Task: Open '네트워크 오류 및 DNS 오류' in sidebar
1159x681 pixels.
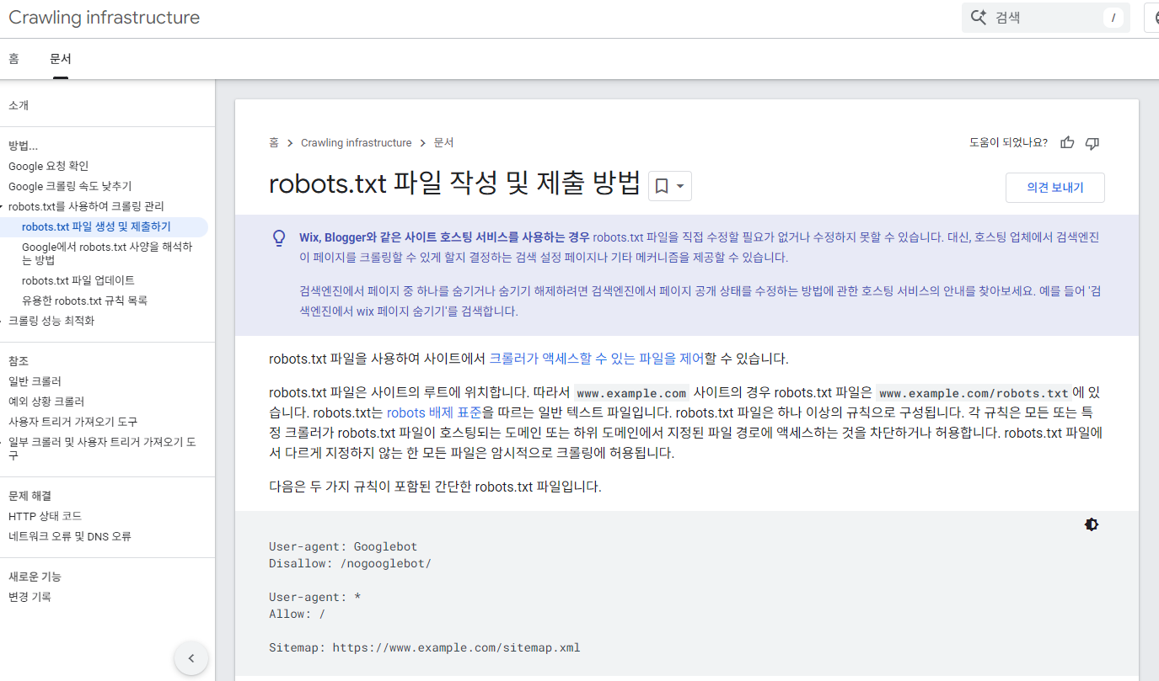Action: pyautogui.click(x=70, y=536)
